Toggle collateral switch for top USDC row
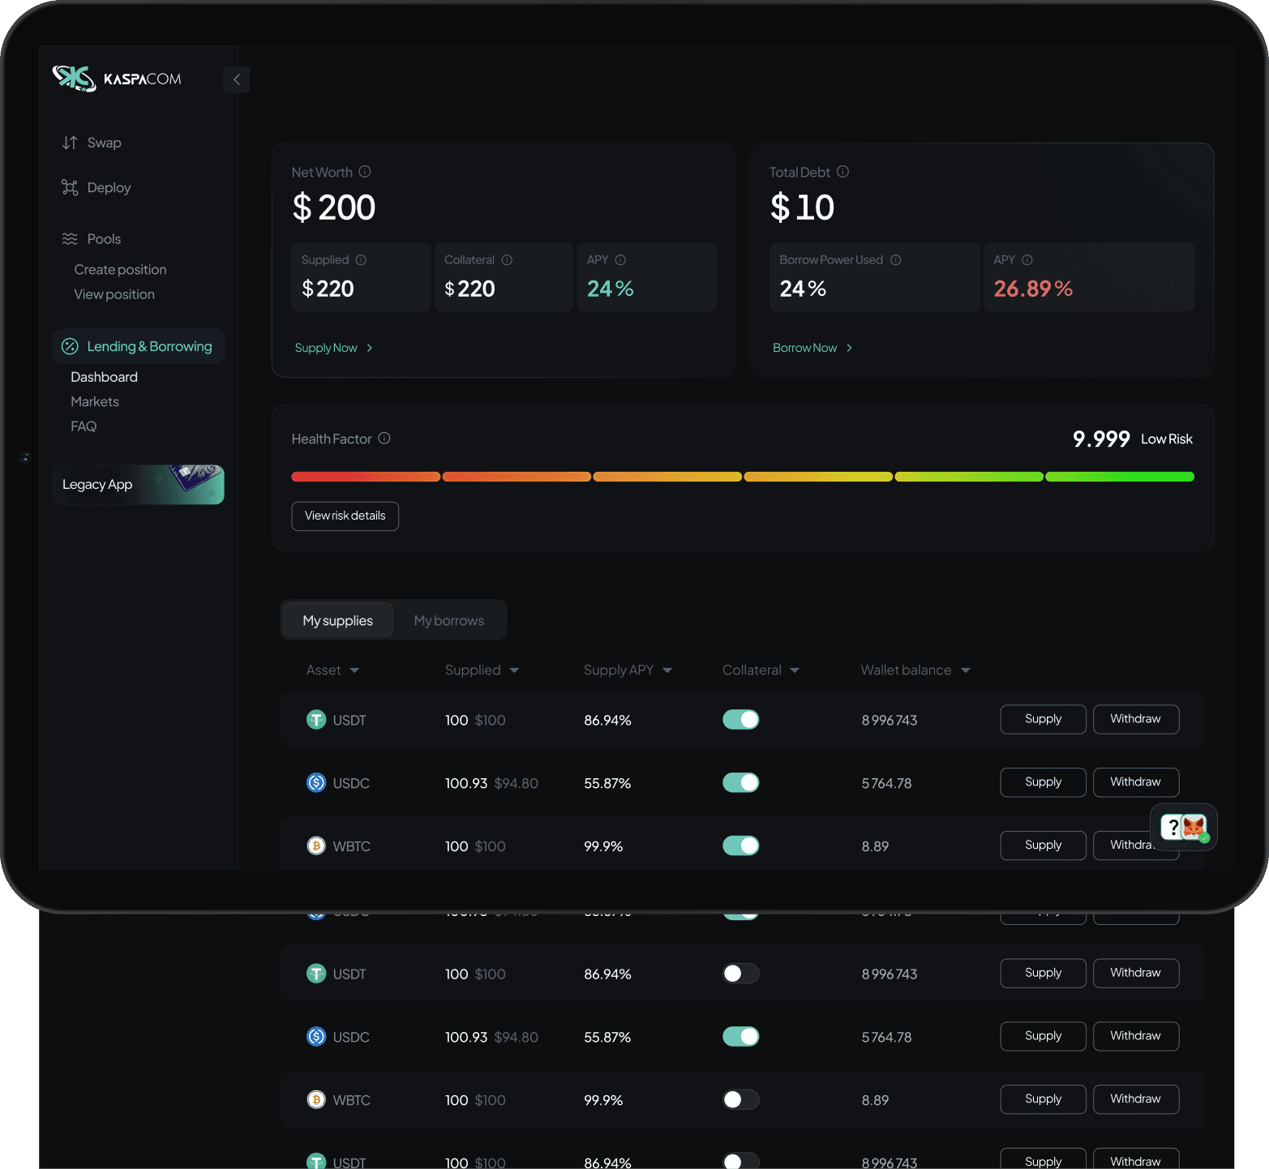This screenshot has height=1169, width=1269. [740, 783]
